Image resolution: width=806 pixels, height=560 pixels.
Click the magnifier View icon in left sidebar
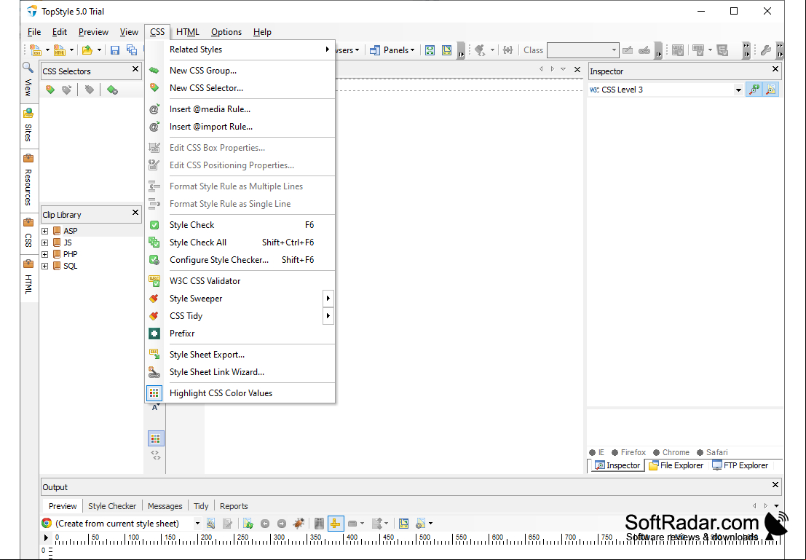[28, 68]
